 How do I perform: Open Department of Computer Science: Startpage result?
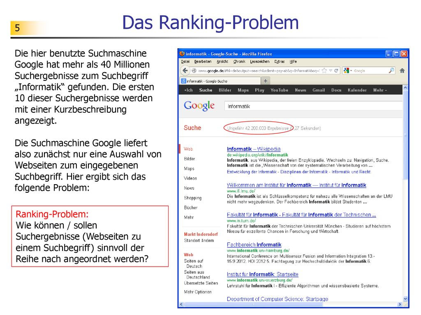point(278,299)
